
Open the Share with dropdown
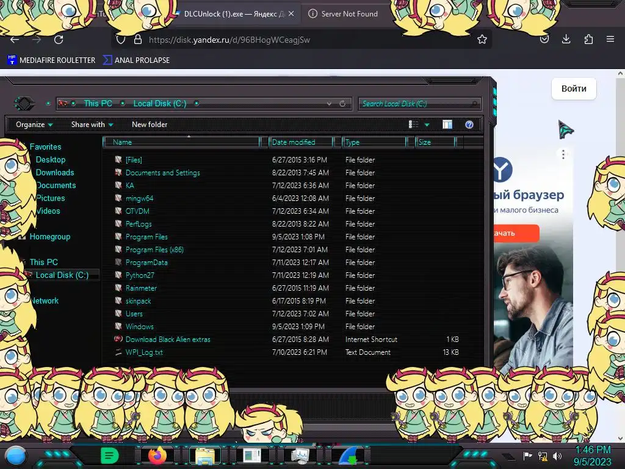pos(92,125)
